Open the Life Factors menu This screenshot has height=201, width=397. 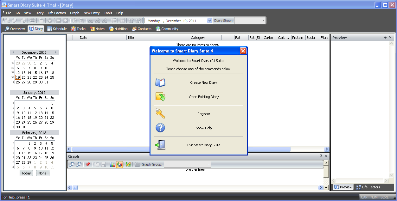(x=57, y=13)
